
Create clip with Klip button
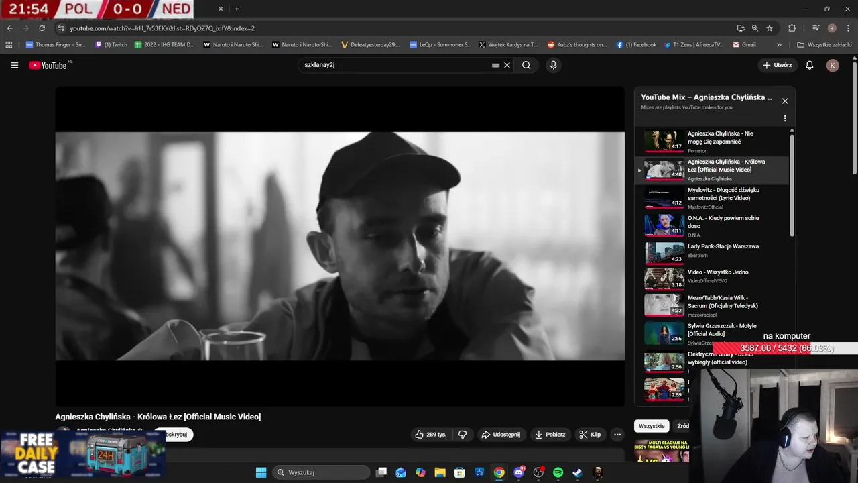coord(590,435)
